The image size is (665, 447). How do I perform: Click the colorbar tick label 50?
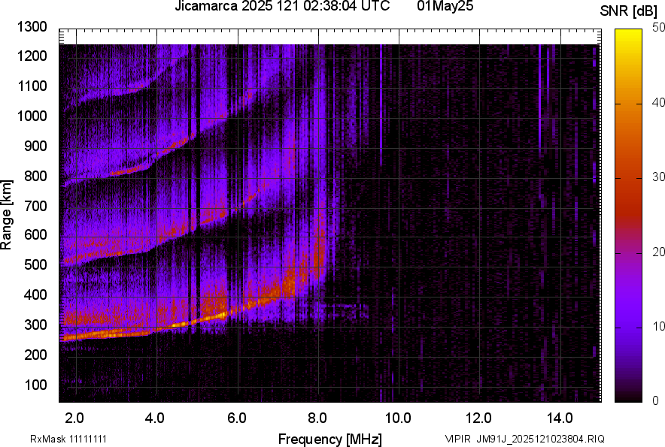tap(659, 28)
